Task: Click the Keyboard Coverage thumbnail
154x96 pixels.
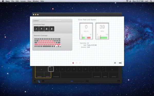Action: pos(47,42)
